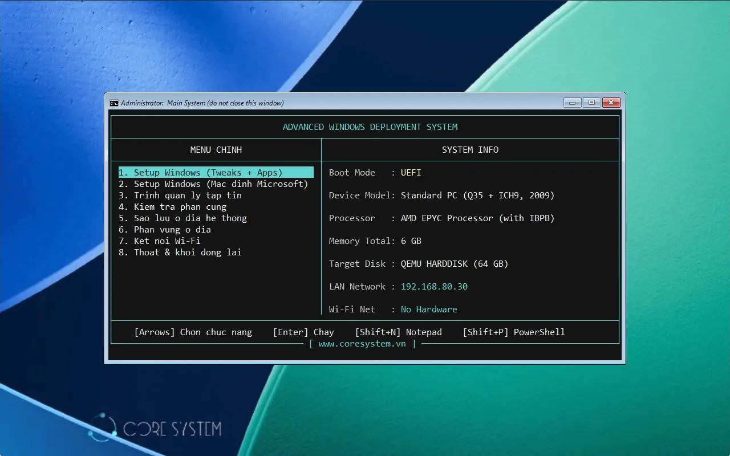
Task: Click ADVANCED WINDOWS DEPLOYMENT SYSTEM heading
Action: (370, 127)
